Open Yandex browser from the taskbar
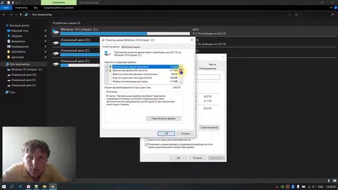This screenshot has height=190, width=338. pos(29,186)
